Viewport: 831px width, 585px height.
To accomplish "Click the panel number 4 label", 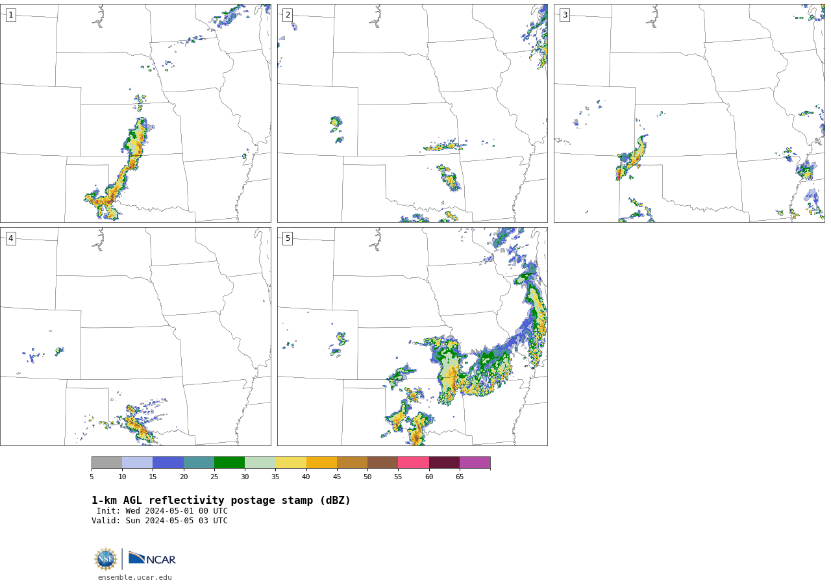I will (10, 238).
